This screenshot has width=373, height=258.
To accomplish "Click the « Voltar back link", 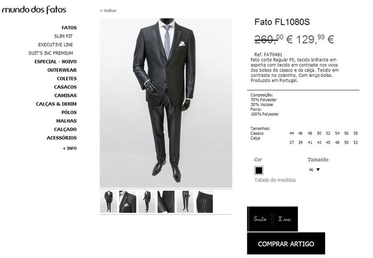I will point(108,11).
